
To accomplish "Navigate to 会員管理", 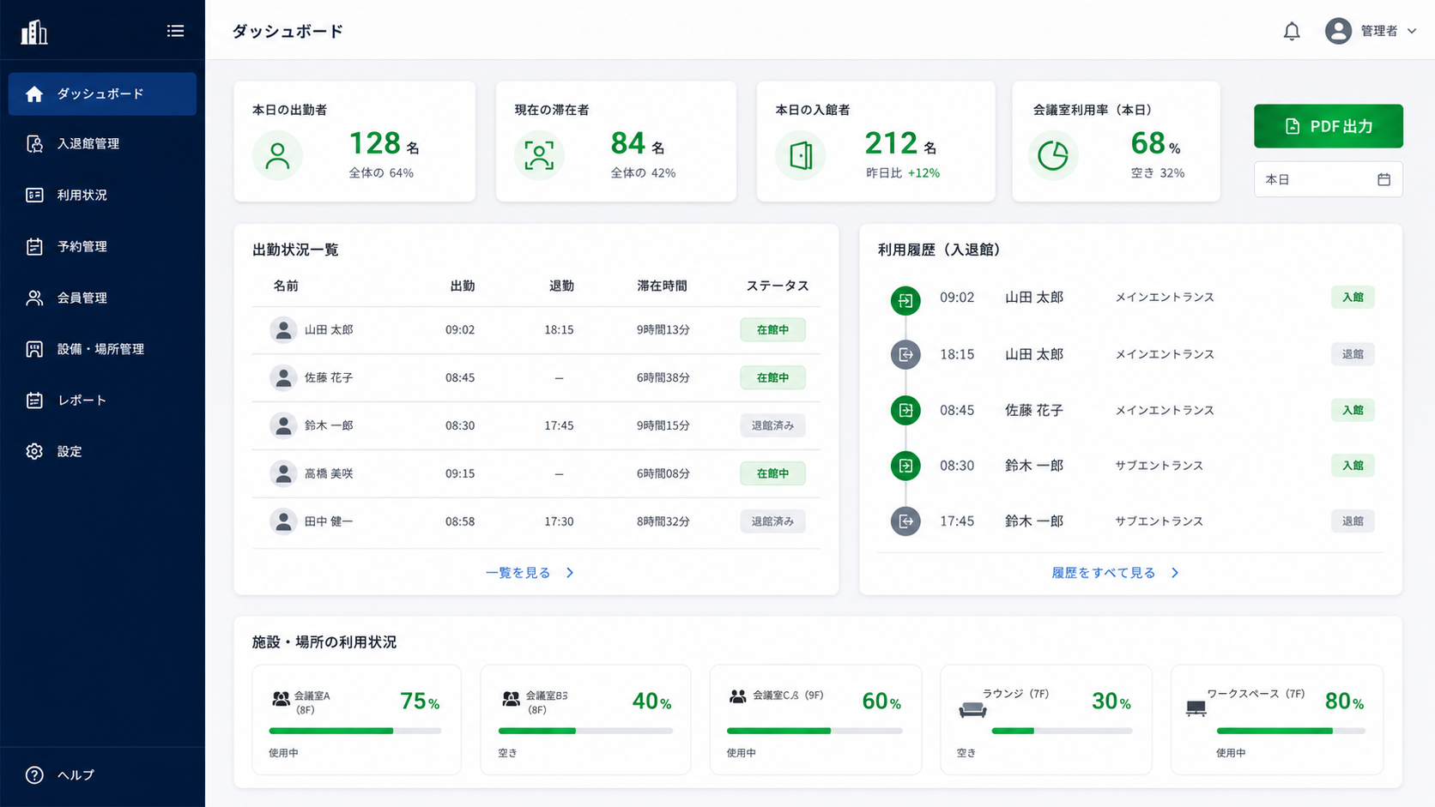I will point(102,298).
